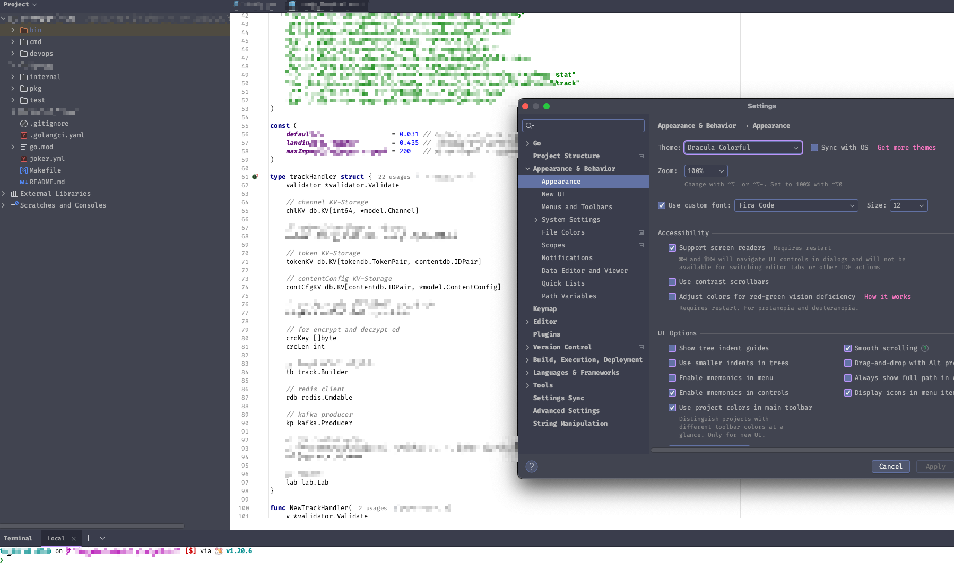Toggle Use contrast scrollbars
954x577 pixels.
click(672, 282)
